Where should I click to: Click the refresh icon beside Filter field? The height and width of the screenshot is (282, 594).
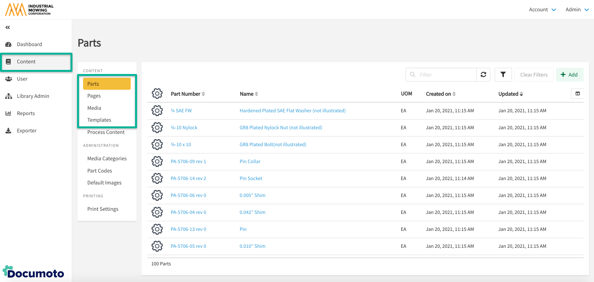tap(483, 75)
